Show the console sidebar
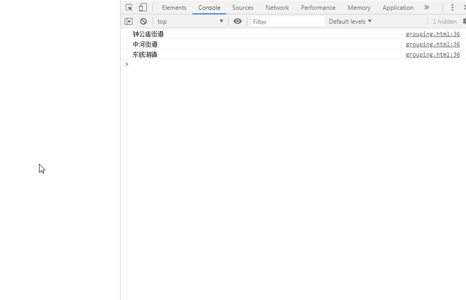This screenshot has width=466, height=300. (x=128, y=22)
